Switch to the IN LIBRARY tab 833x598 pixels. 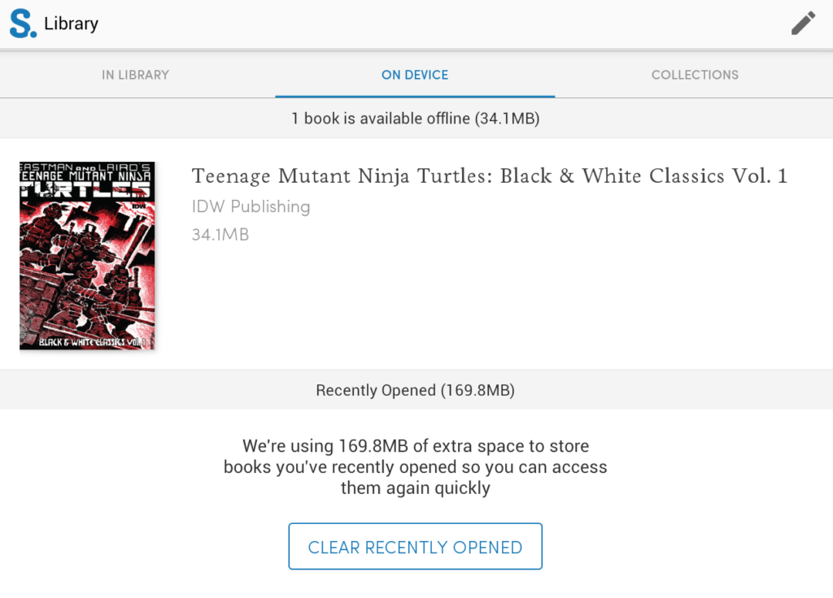[x=135, y=75]
